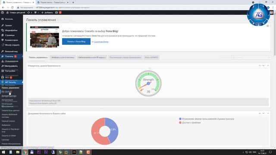
Task: Switch to Логи AIOWPS tab
Action: click(x=151, y=57)
